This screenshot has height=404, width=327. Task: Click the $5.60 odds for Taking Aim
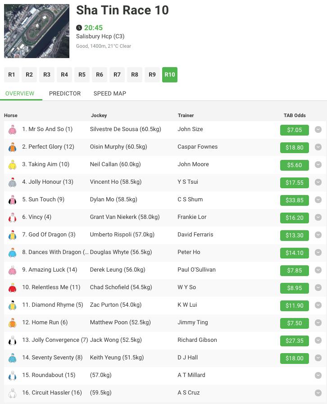tap(294, 165)
